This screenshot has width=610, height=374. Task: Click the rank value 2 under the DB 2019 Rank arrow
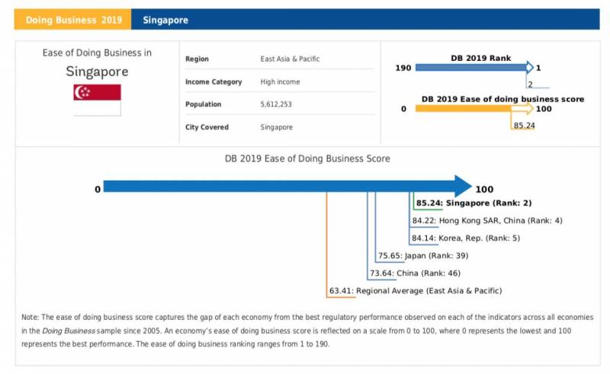[530, 85]
